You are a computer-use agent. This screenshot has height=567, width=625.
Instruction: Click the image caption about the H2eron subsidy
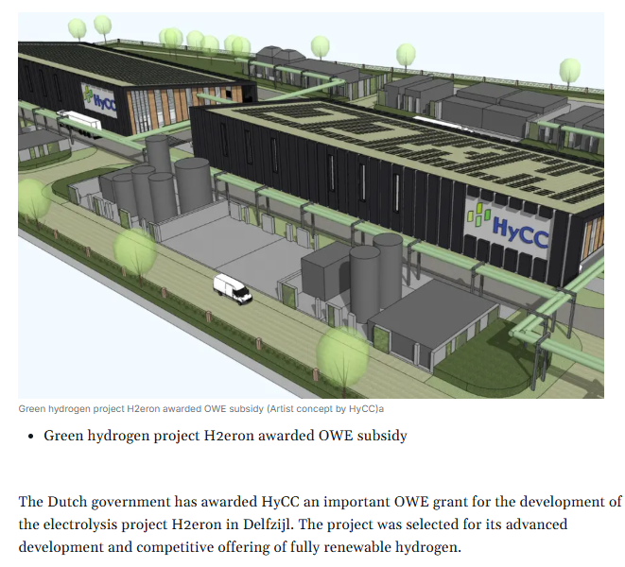pos(203,409)
